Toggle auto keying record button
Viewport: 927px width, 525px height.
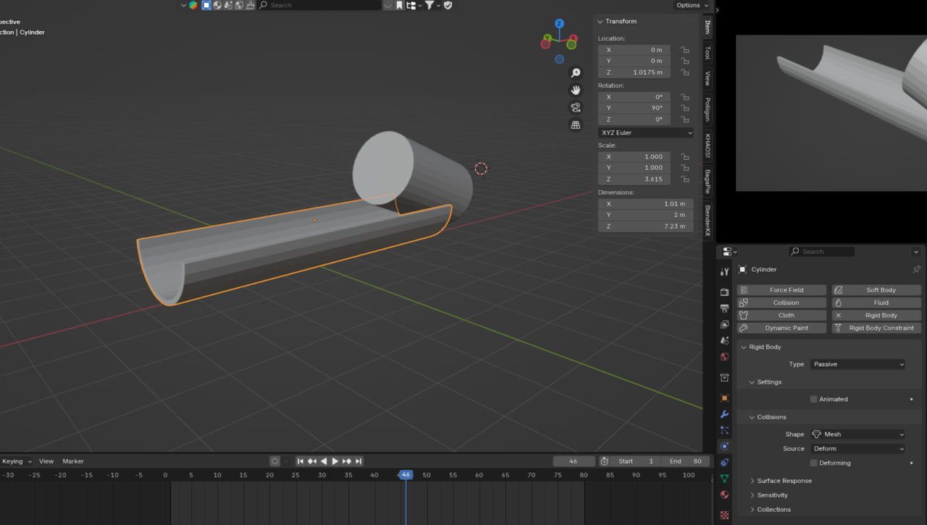pyautogui.click(x=274, y=461)
